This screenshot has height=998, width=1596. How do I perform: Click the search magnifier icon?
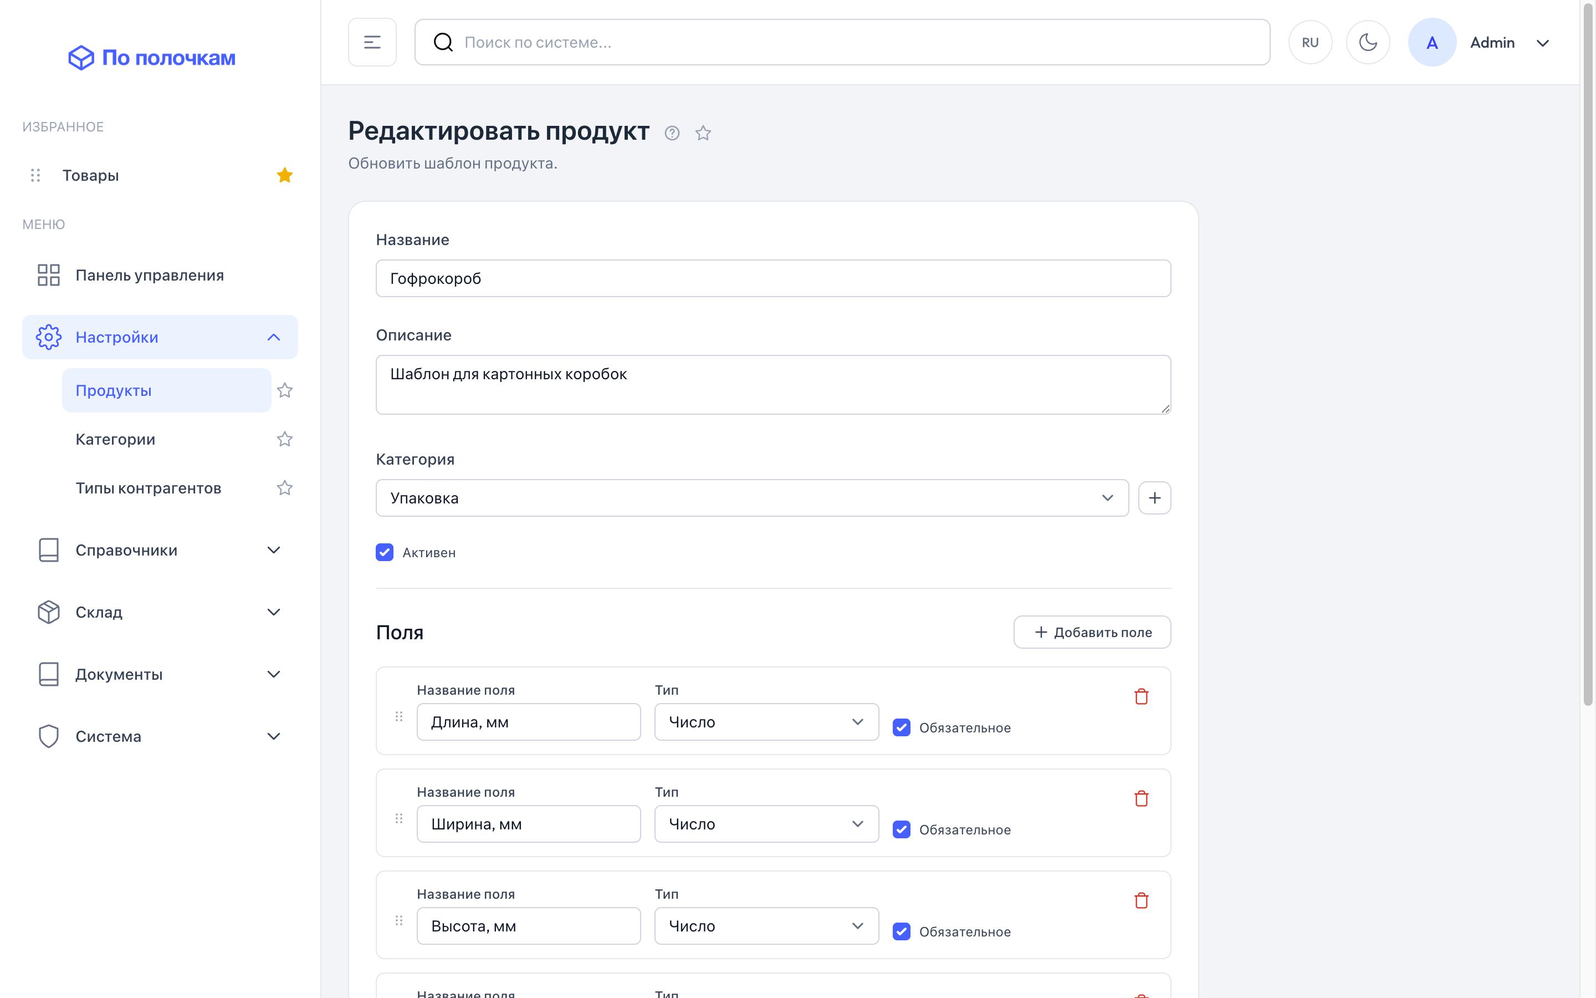tap(443, 42)
